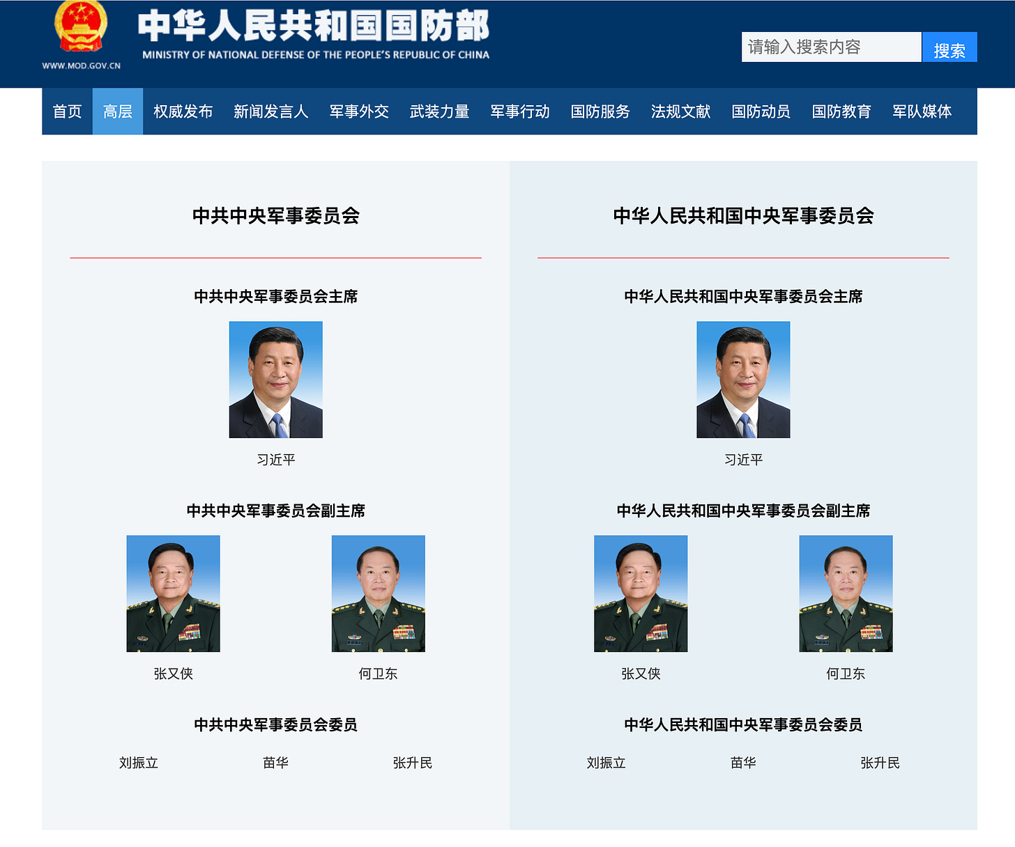The image size is (1015, 847).
Task: Open the 首页 home menu item
Action: 68,111
